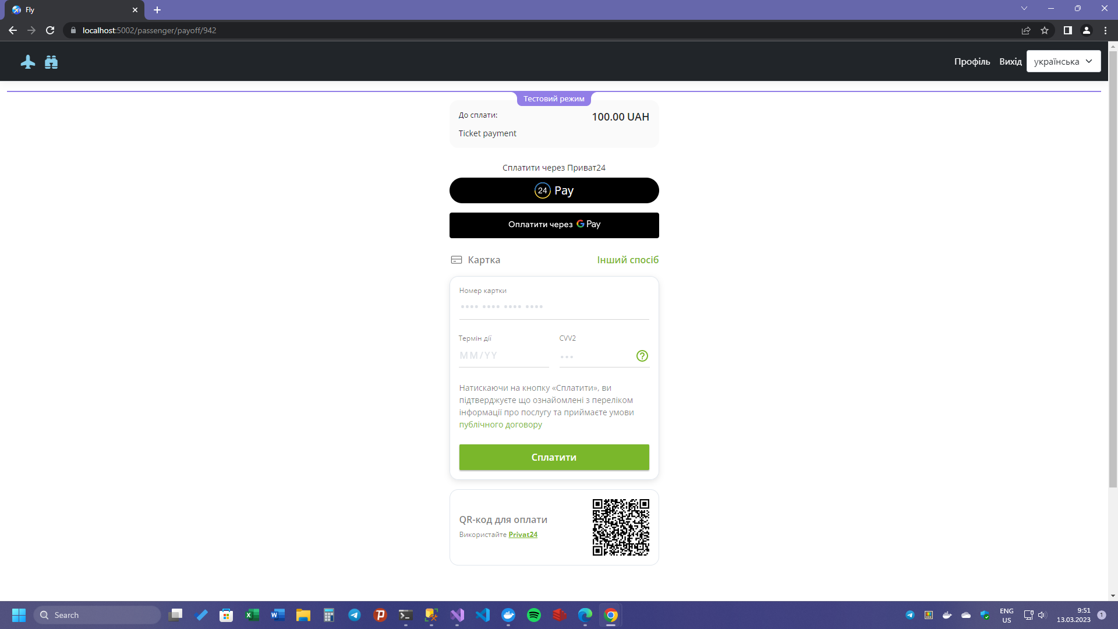The height and width of the screenshot is (629, 1118).
Task: Select the Fly browser tab
Action: pos(70,10)
